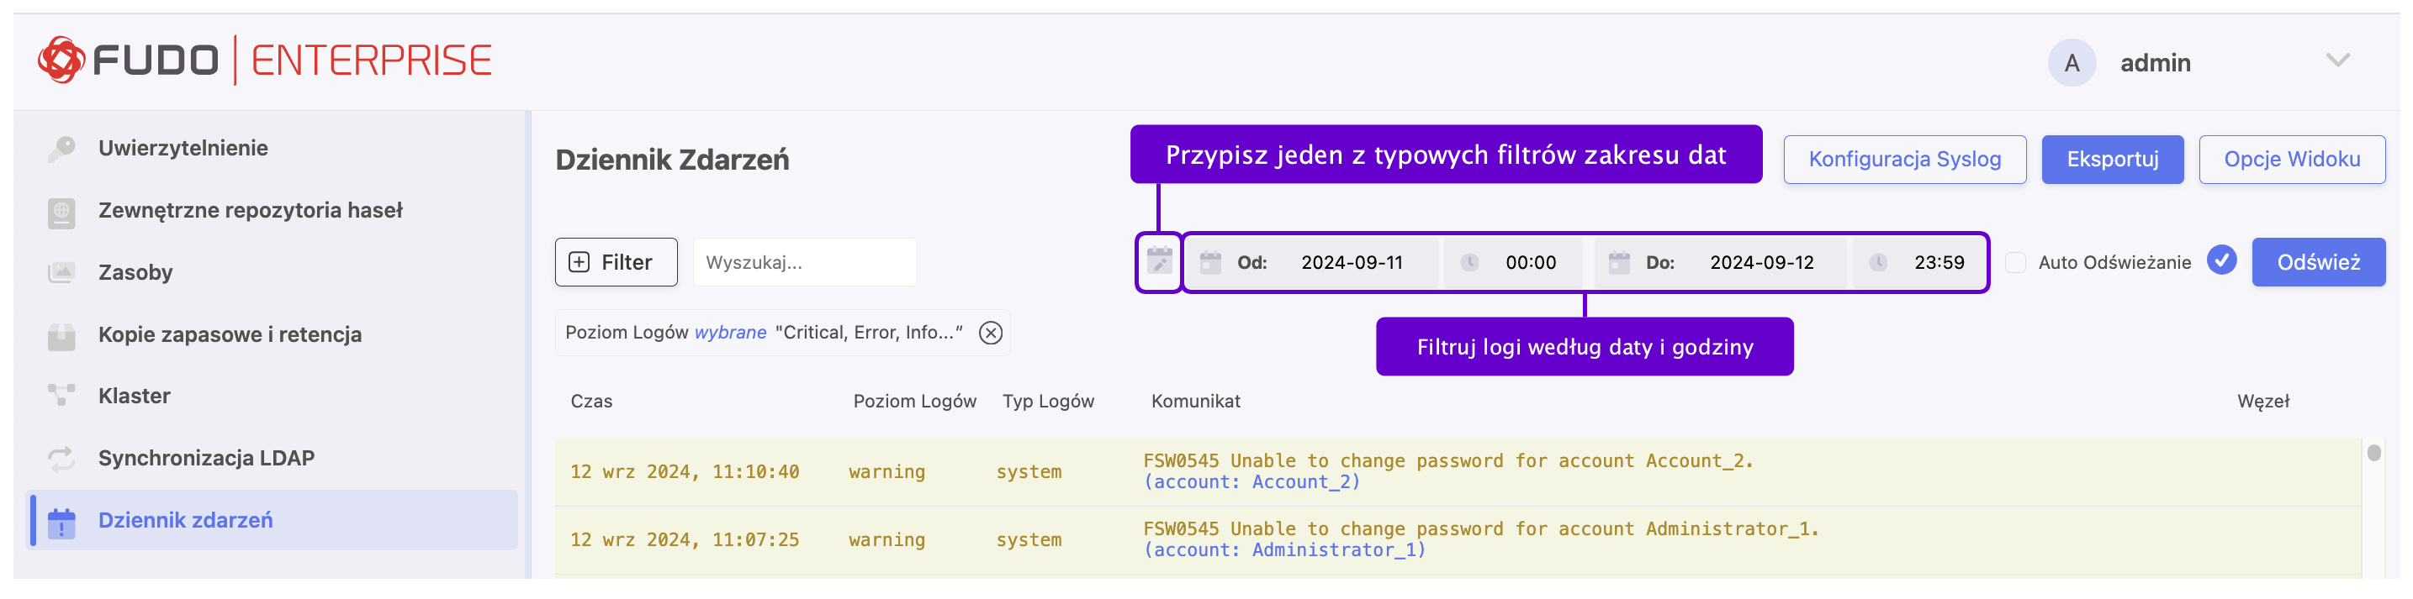
Task: Open the date range preset calendar icon
Action: [1159, 262]
